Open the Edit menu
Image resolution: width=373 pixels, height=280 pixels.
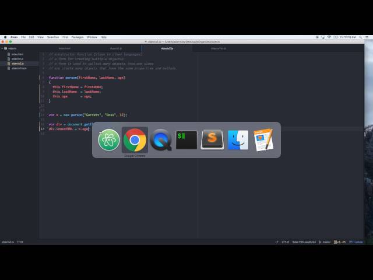pos(31,37)
